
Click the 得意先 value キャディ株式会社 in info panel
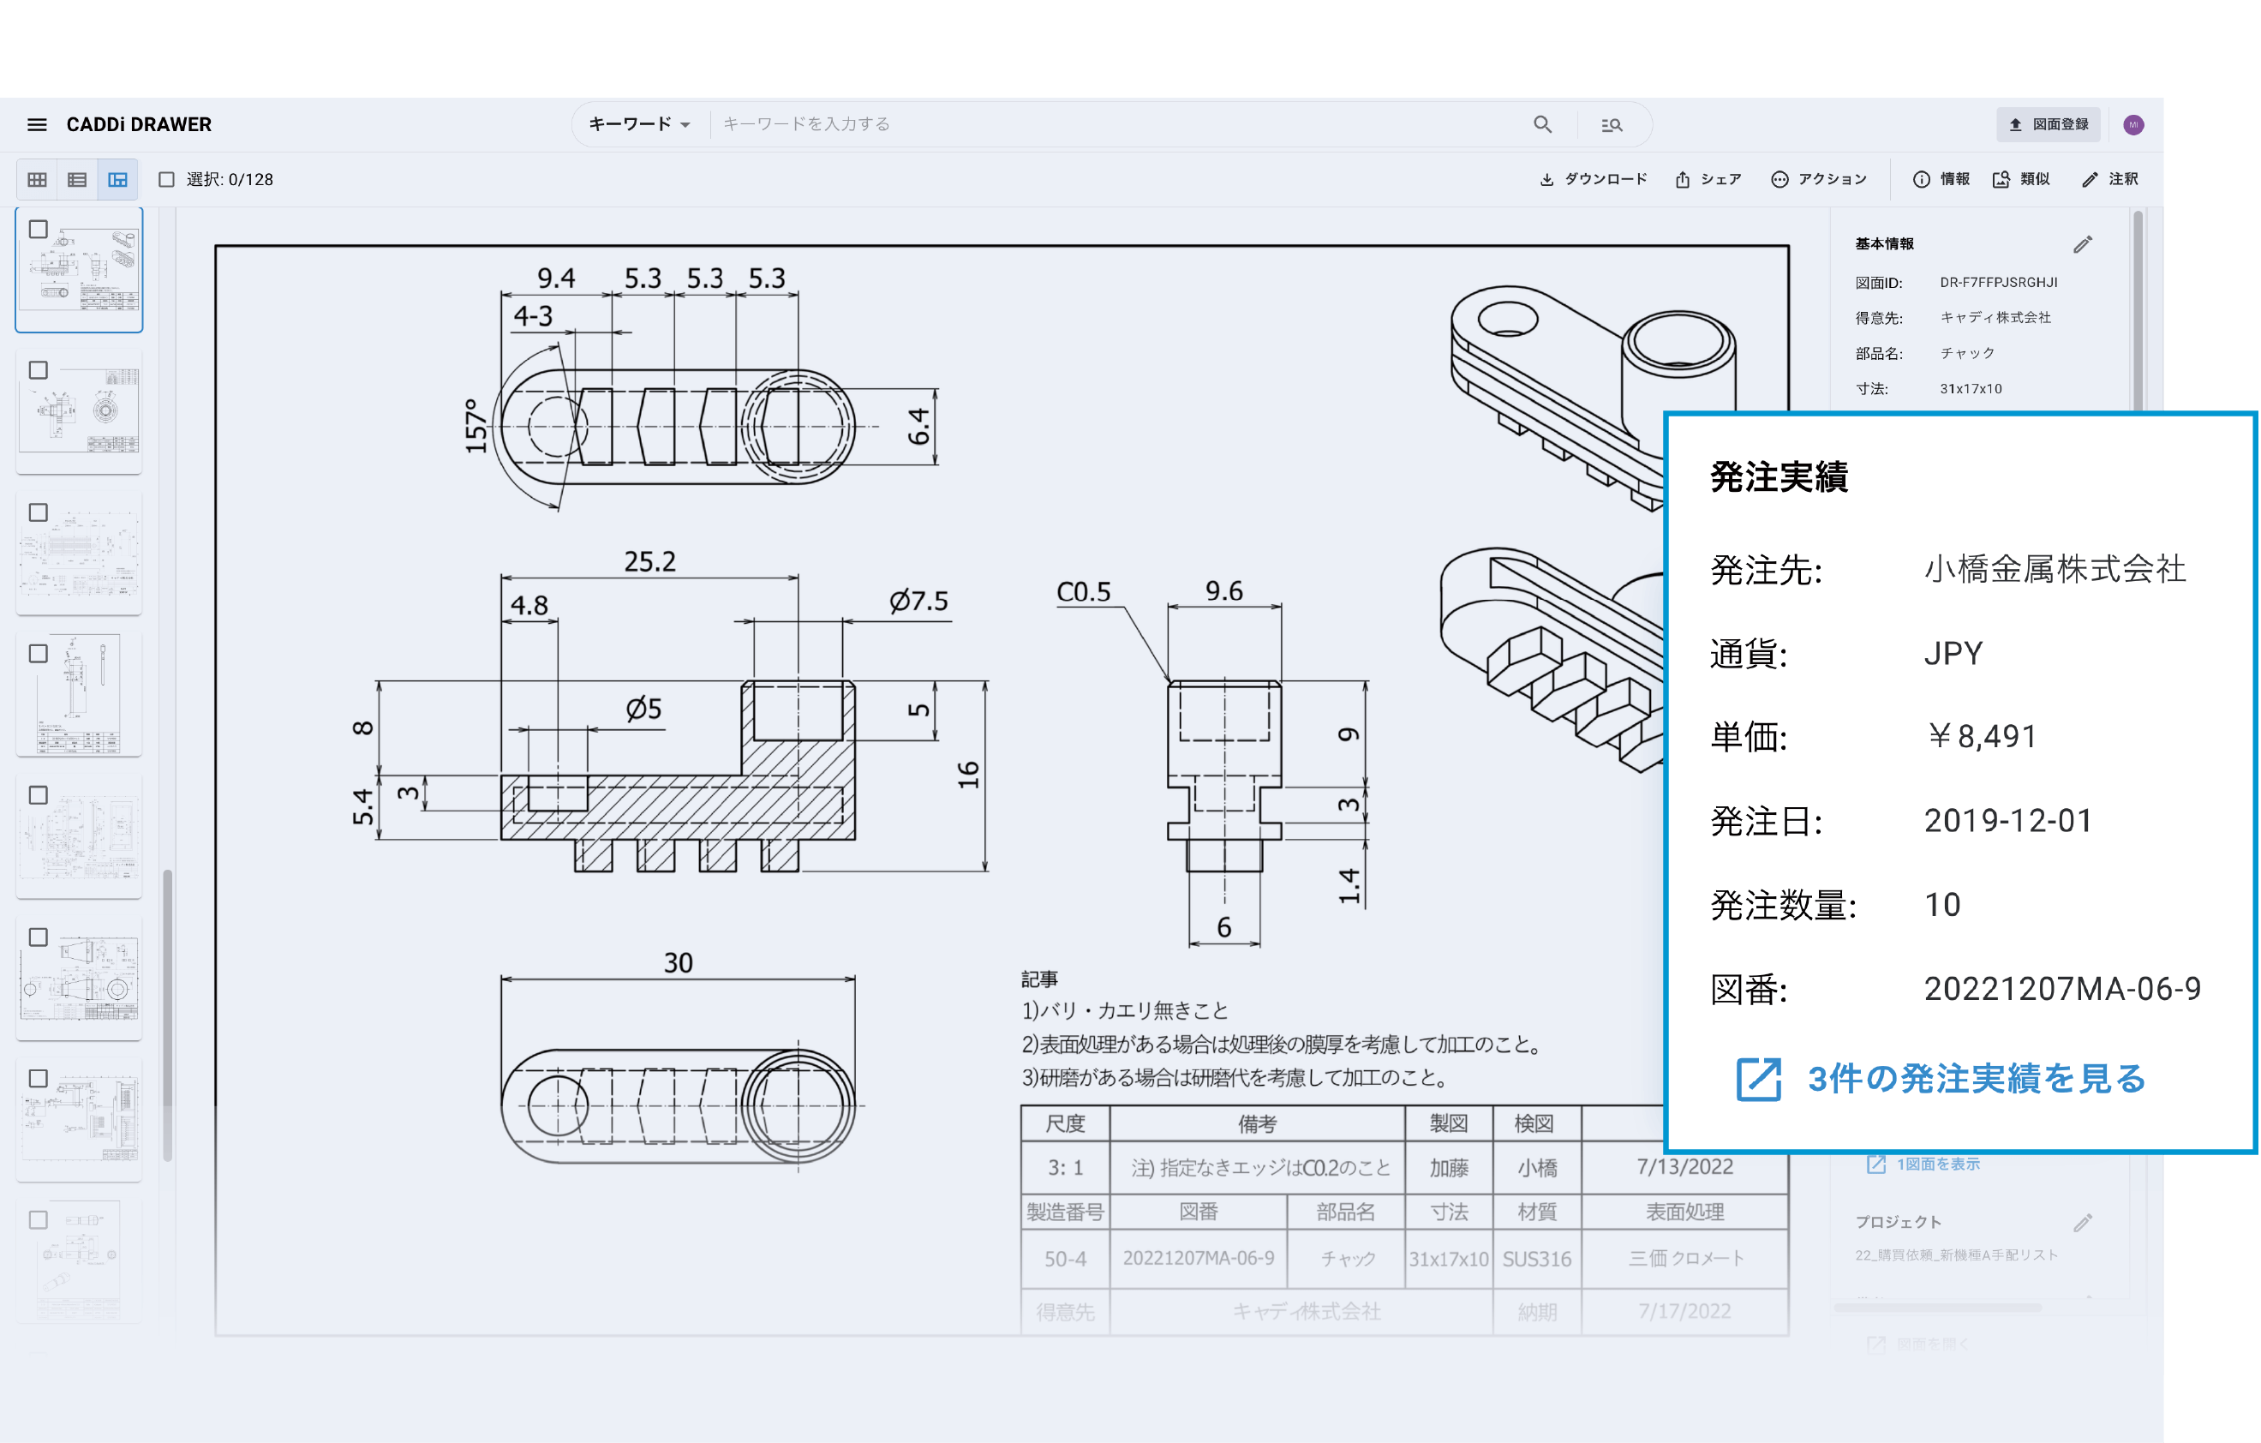[1995, 317]
